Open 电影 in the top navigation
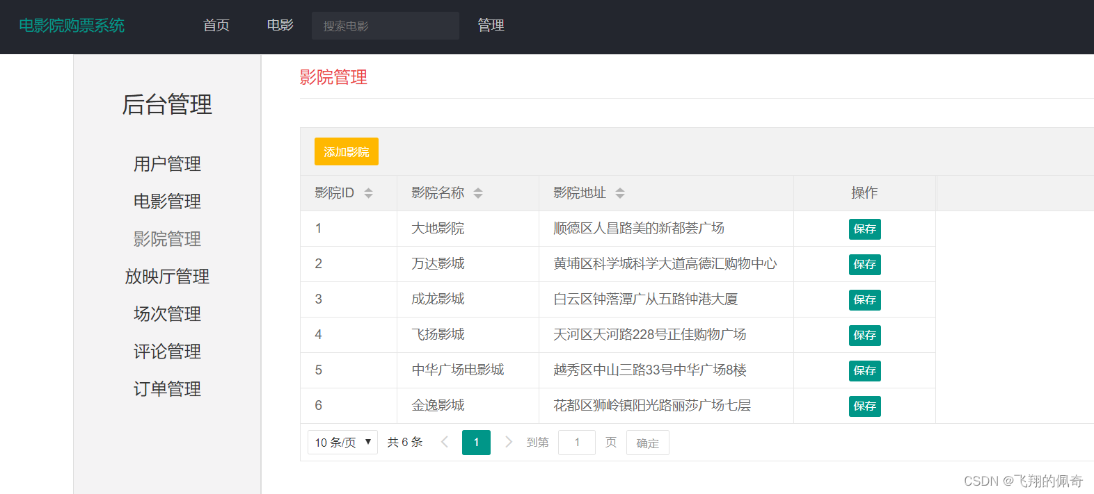This screenshot has height=494, width=1094. [x=280, y=26]
